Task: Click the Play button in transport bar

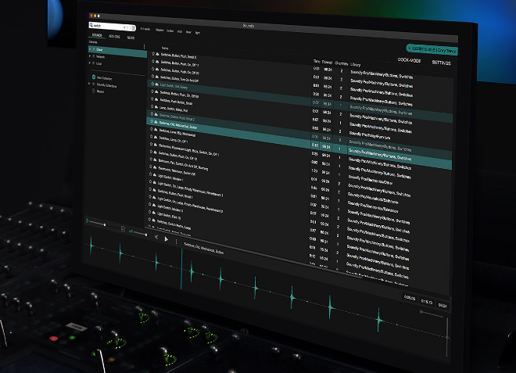Action: click(x=166, y=239)
